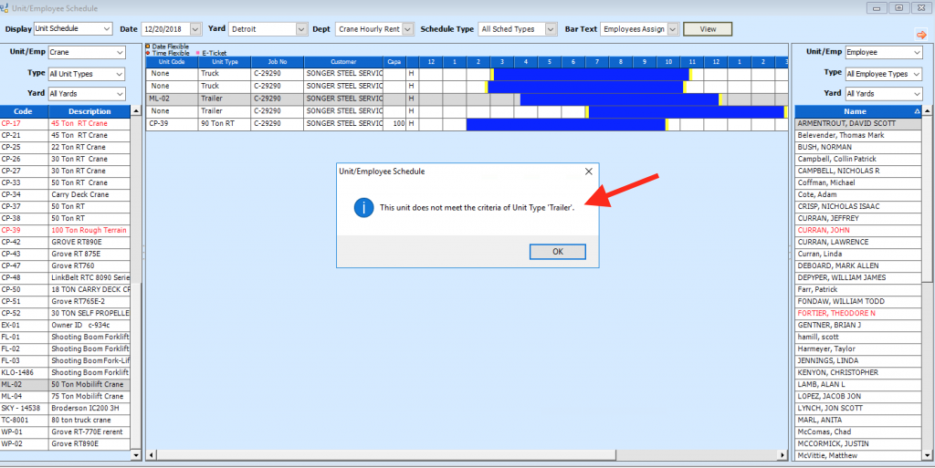Viewport: 935px width, 468px height.
Task: Select employee LYNCH, JON SCOTT
Action: (858, 408)
